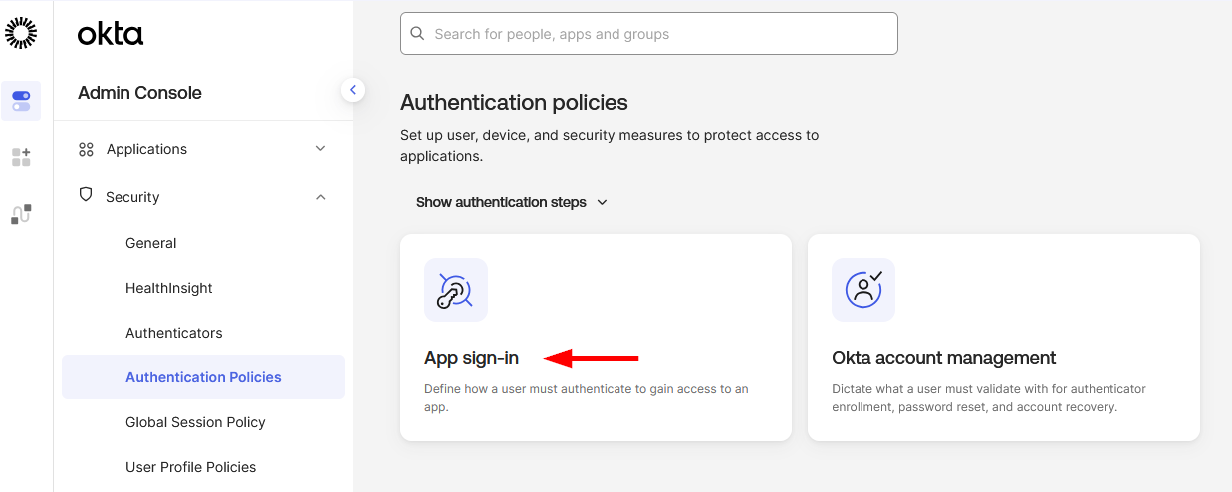Click the Security shield icon
Image resolution: width=1232 pixels, height=492 pixels.
(86, 196)
